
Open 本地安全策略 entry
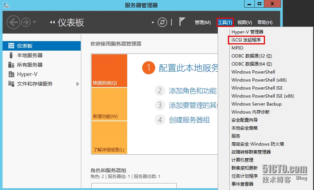coord(245,128)
